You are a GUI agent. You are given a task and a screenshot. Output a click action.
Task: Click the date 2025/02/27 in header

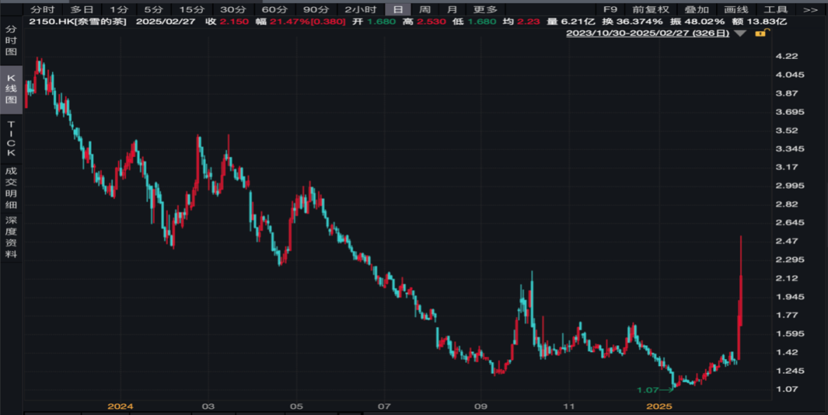(166, 21)
